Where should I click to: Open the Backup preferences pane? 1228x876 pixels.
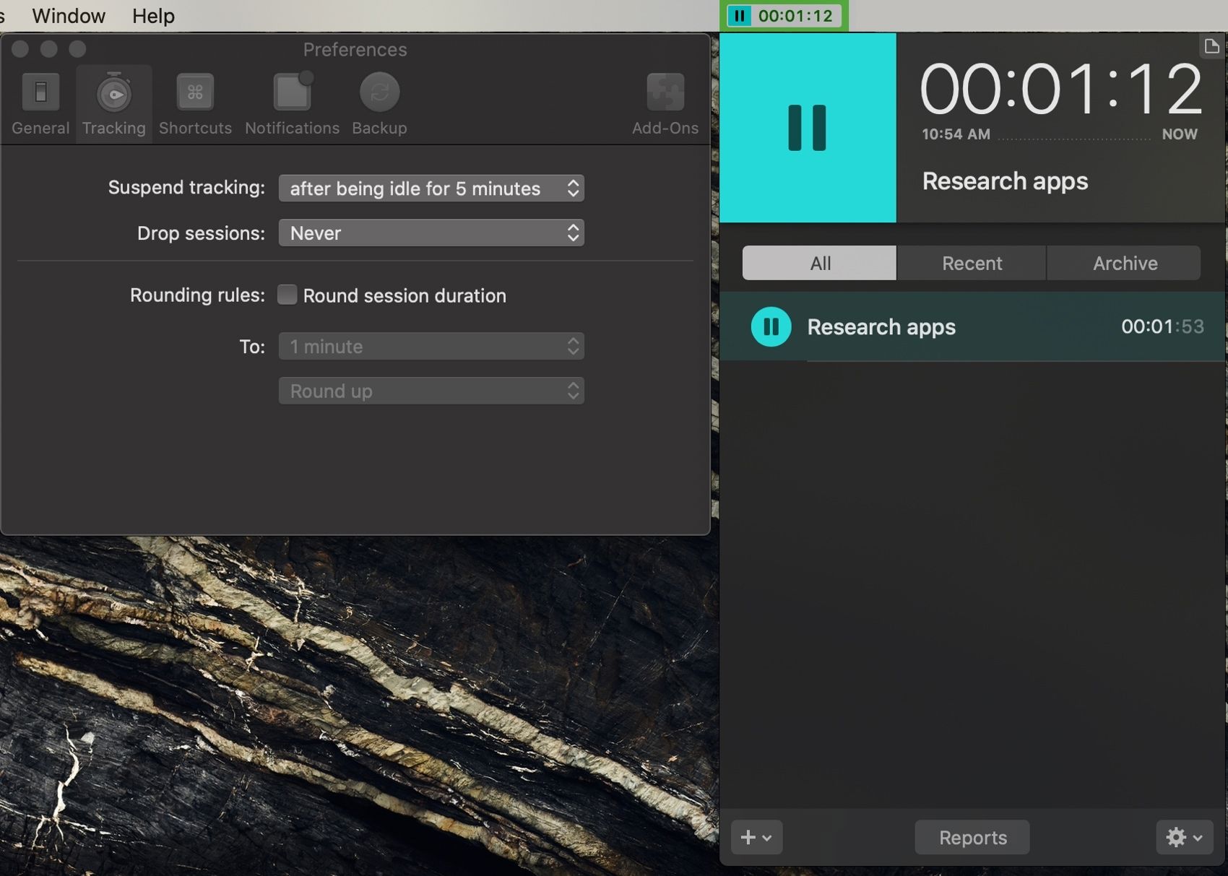(379, 104)
